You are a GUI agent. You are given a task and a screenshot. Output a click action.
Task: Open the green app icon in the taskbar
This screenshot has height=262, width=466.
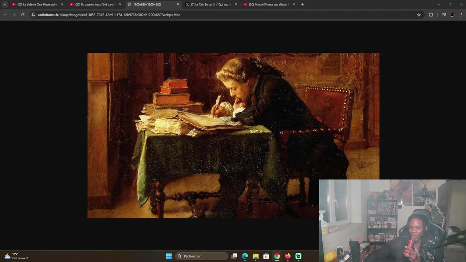[x=299, y=256]
